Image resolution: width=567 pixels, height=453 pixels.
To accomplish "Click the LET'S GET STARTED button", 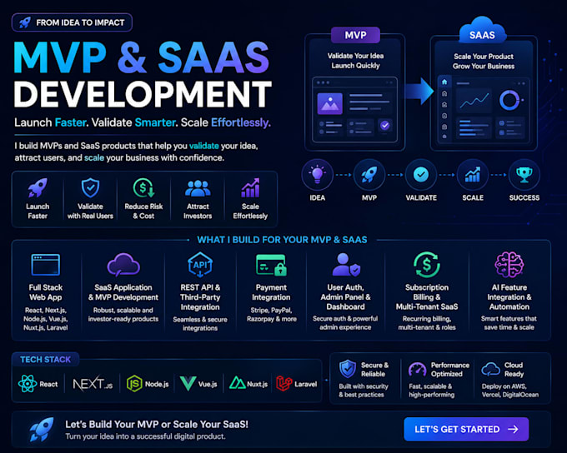I will pos(466,429).
